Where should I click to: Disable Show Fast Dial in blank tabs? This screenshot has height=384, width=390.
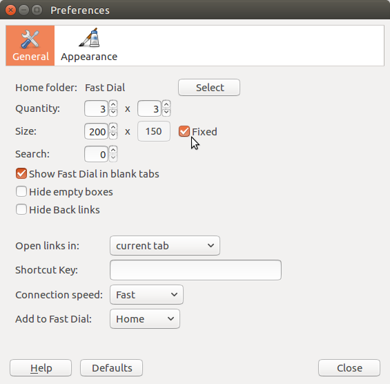pyautogui.click(x=21, y=173)
